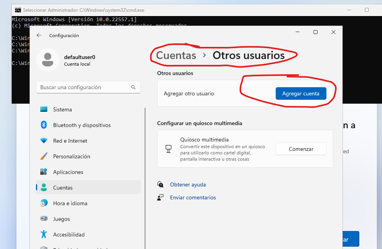Open the Sistema settings icon
Viewport: 382px width, 249px height.
click(x=44, y=109)
